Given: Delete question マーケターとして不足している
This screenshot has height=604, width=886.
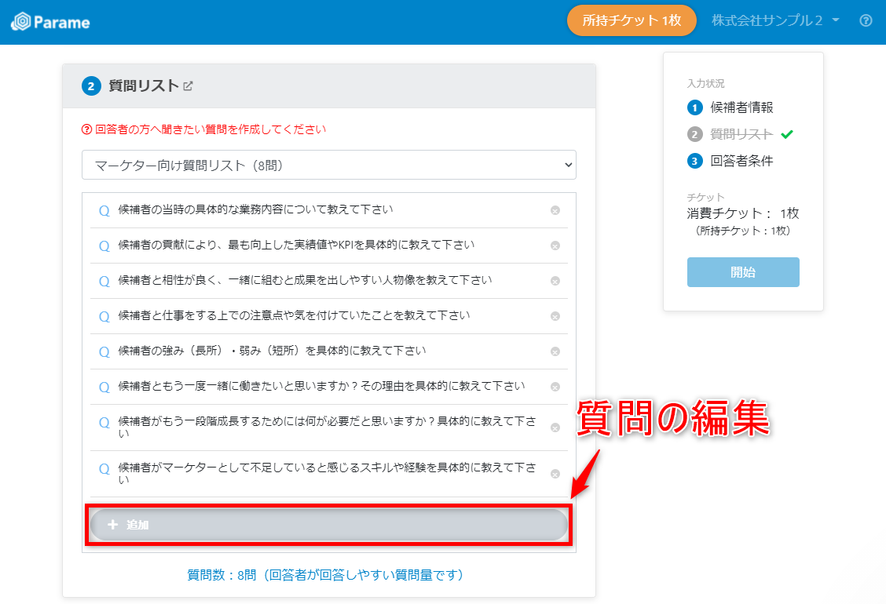Looking at the screenshot, I should [555, 474].
